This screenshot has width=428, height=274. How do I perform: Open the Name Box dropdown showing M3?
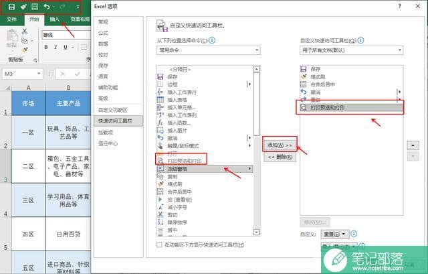[x=39, y=74]
